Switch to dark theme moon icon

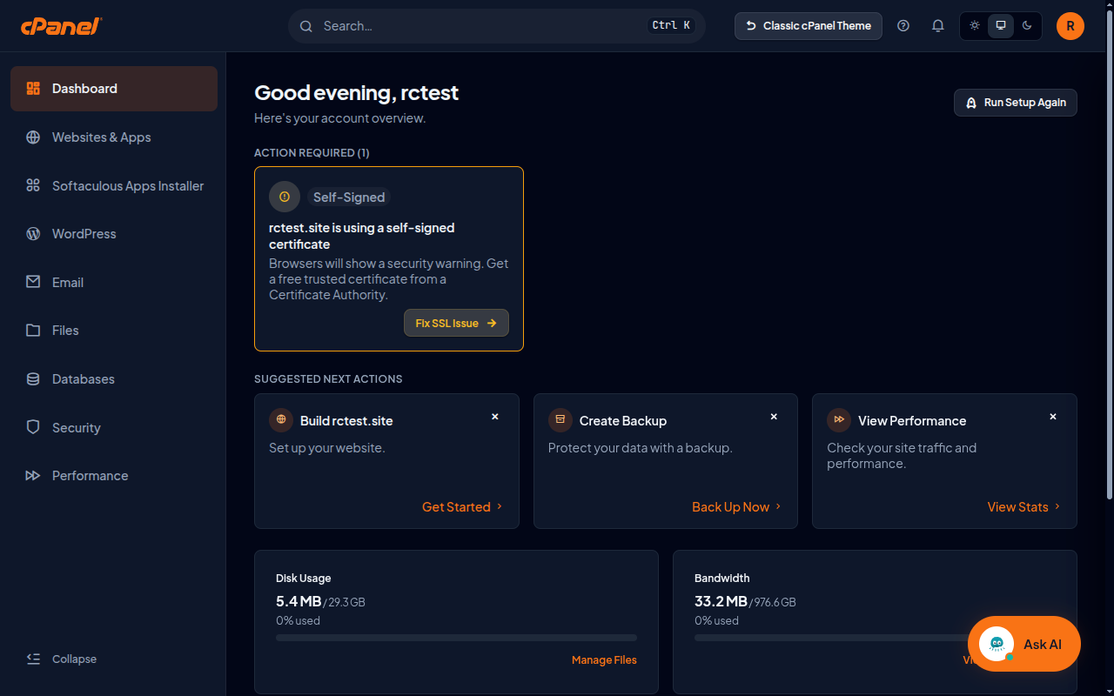click(1027, 26)
